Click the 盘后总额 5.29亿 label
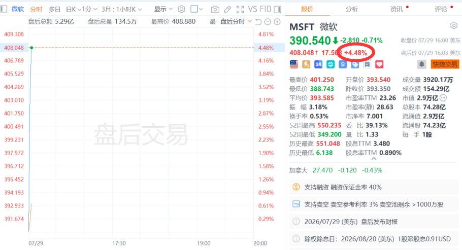This screenshot has width=462, height=250. point(51,21)
